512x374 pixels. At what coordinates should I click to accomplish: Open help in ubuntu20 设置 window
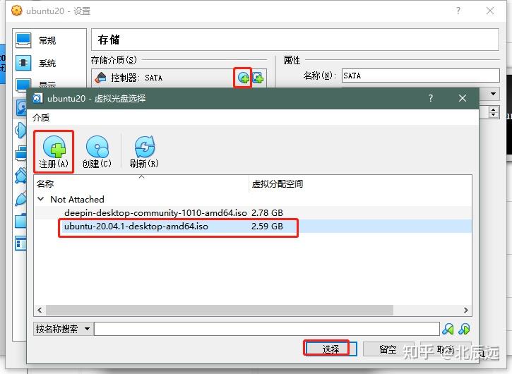(x=458, y=11)
